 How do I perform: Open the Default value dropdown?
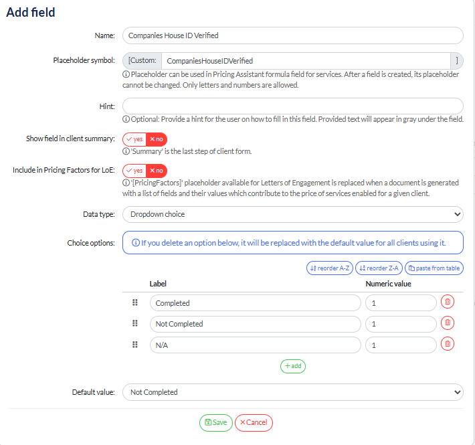293,392
